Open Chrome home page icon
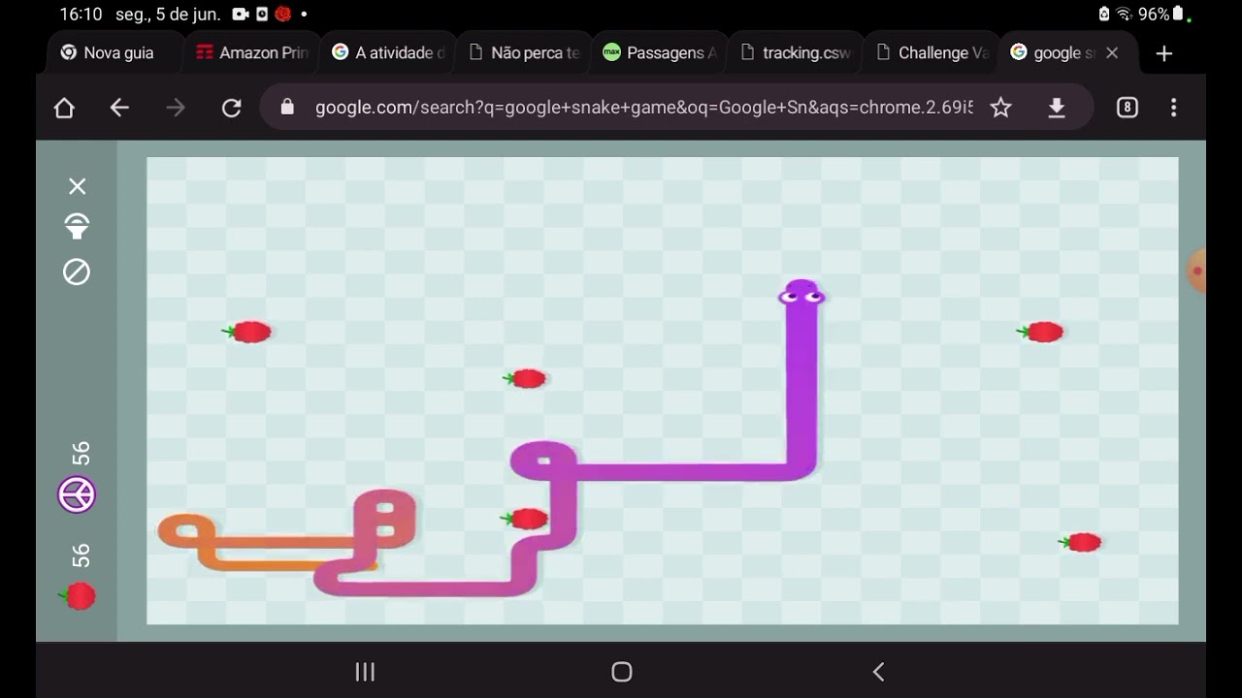Viewport: 1242px width, 698px height. (64, 108)
